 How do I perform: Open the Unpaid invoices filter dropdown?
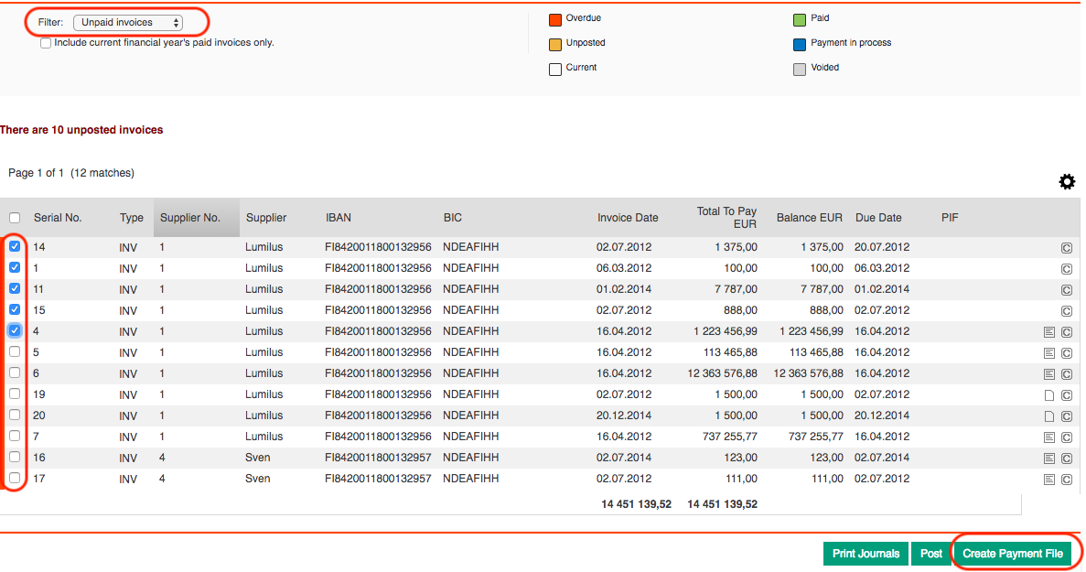[129, 22]
